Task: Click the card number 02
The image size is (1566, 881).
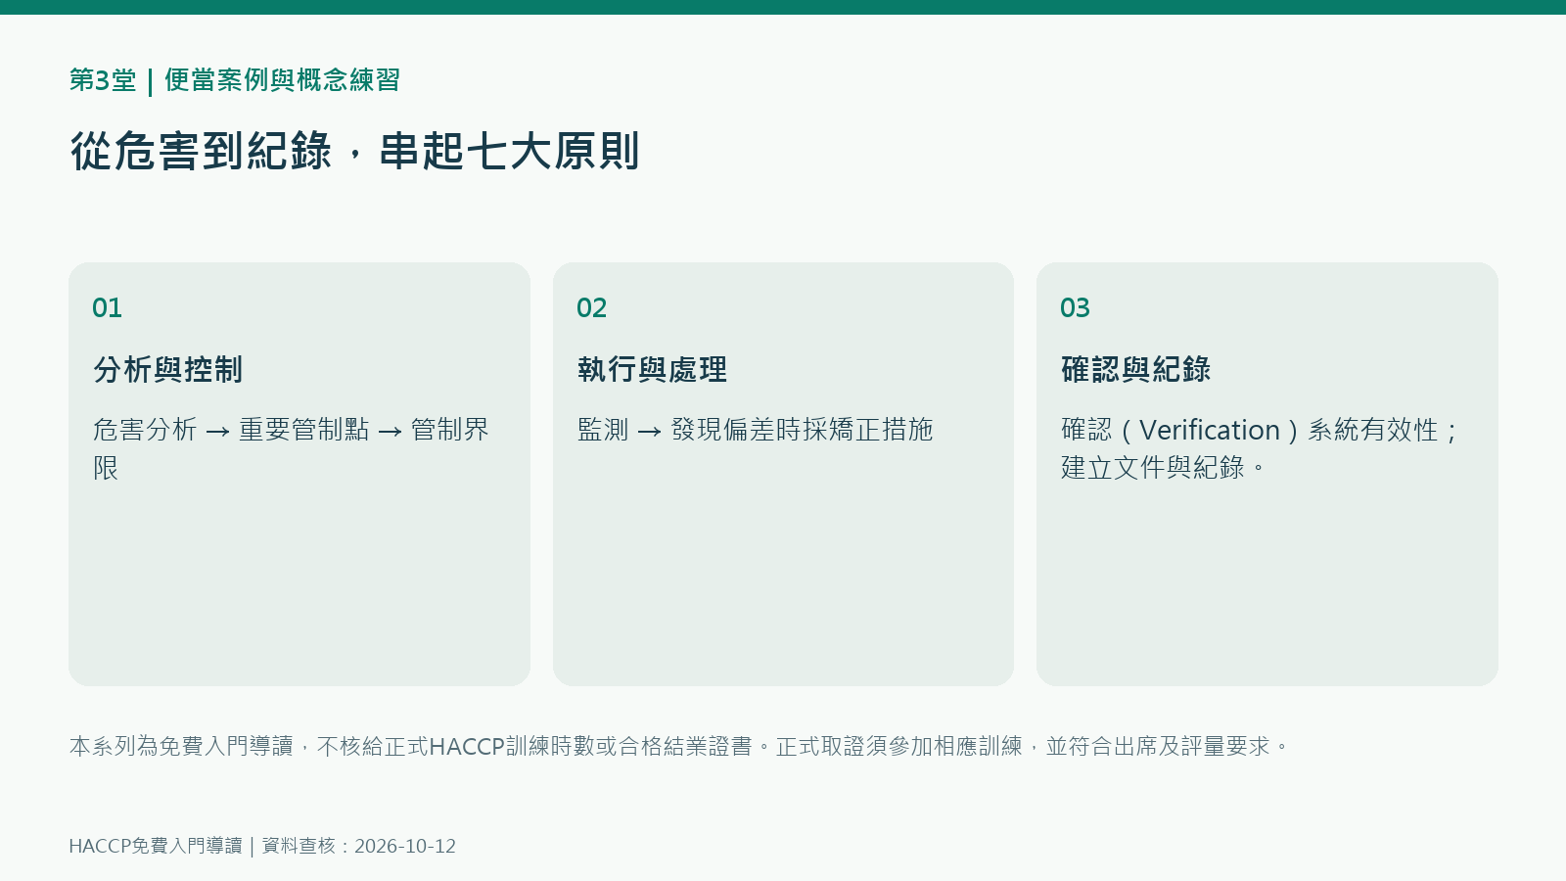Action: pos(591,308)
